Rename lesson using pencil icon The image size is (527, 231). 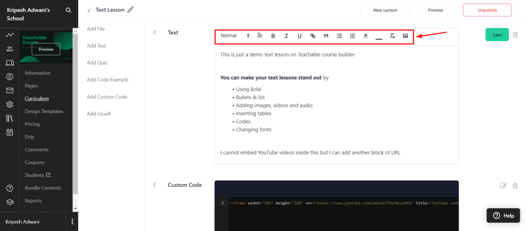(131, 10)
